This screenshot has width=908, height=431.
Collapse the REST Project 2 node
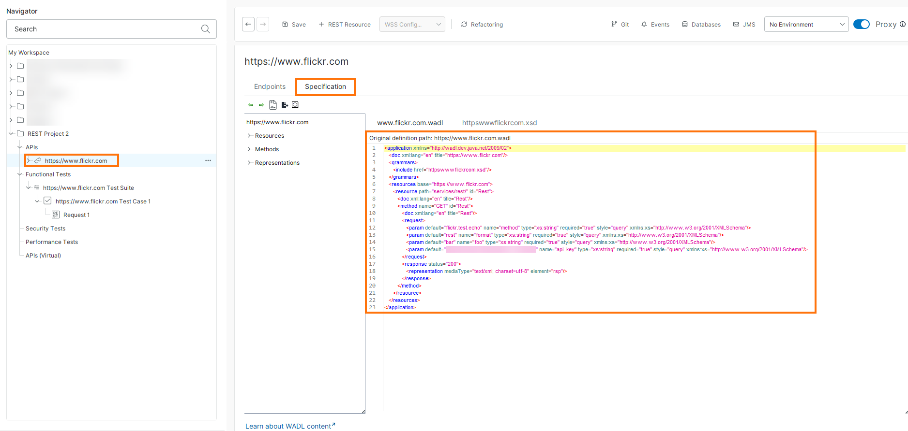pos(11,133)
